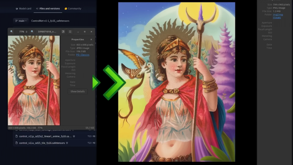Viewport: 293px width, 165px height.
Task: Click the file icon beside lineart_anime row
Action: 16,136
